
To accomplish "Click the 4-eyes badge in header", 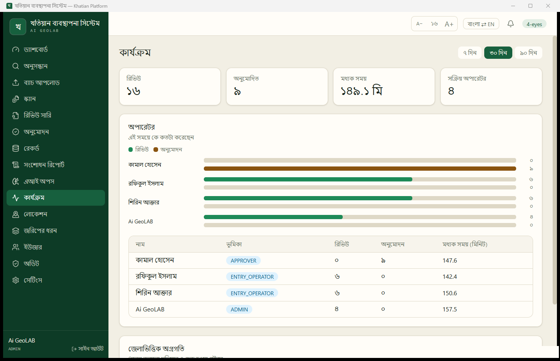I will (534, 24).
